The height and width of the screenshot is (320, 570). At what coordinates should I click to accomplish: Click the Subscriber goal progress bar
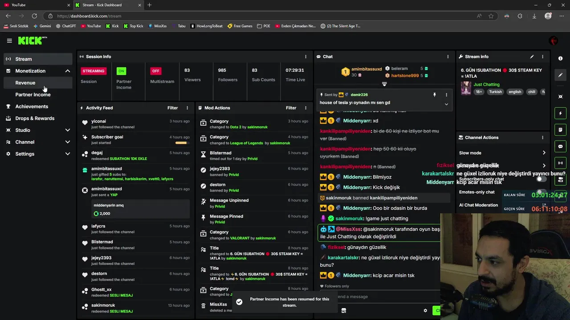[x=181, y=143]
